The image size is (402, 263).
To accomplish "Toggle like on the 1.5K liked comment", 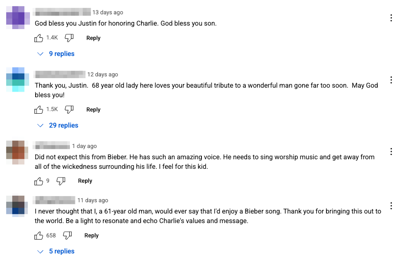I will [x=39, y=109].
